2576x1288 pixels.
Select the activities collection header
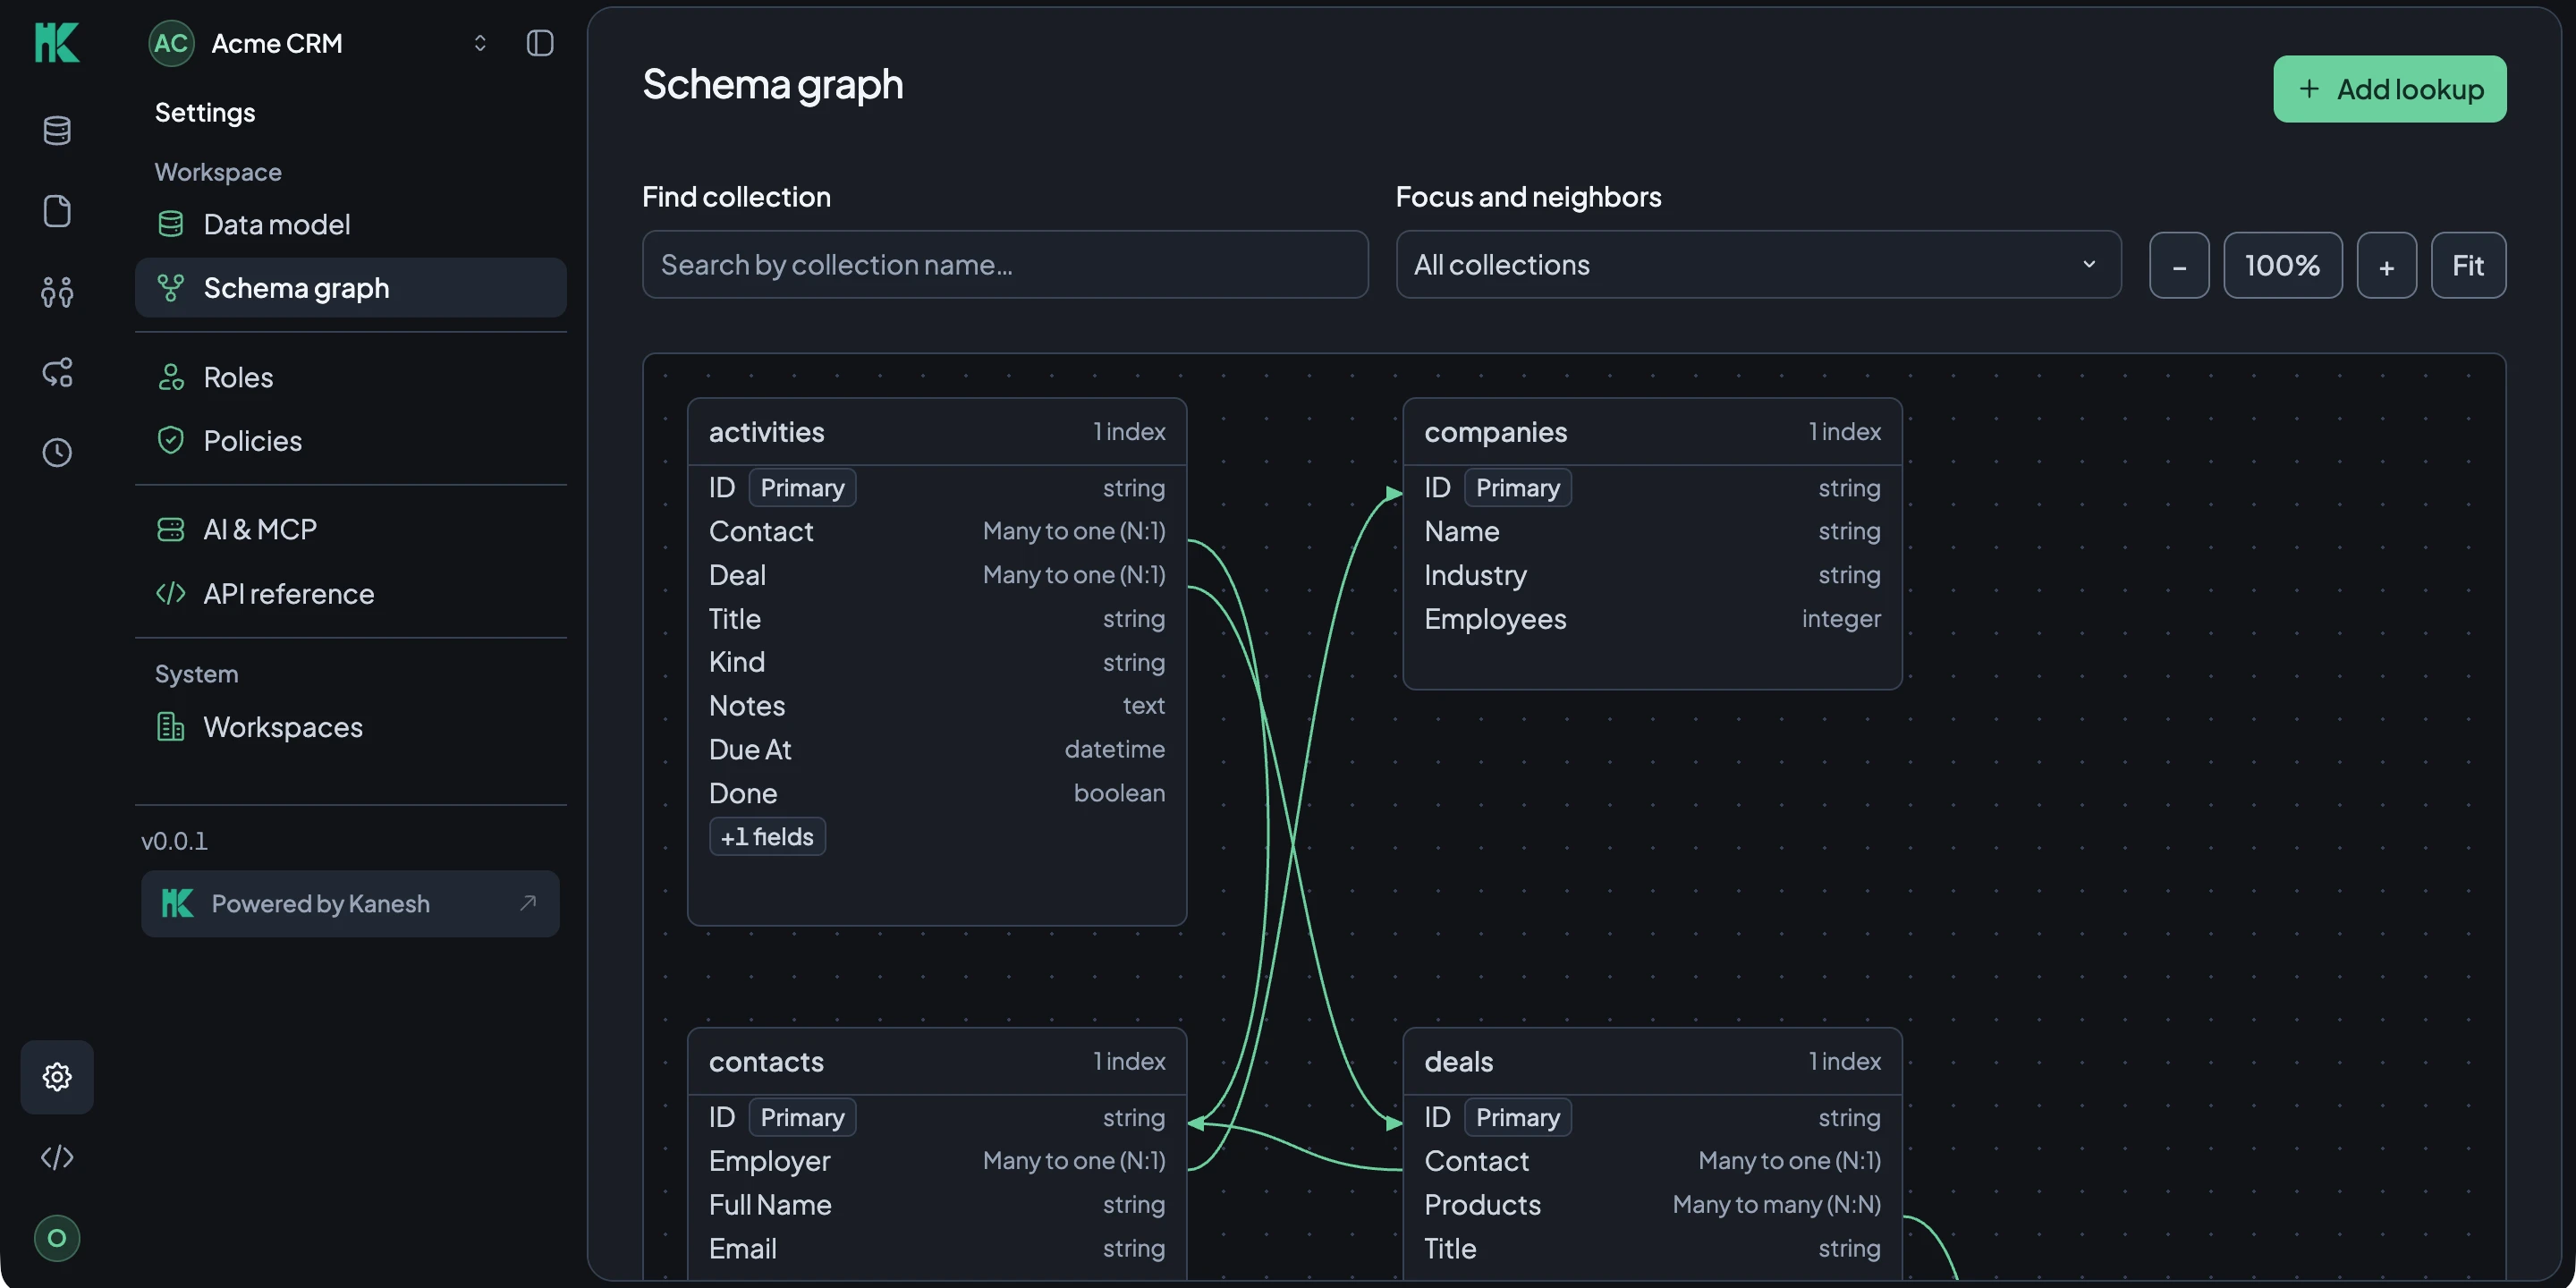point(937,432)
